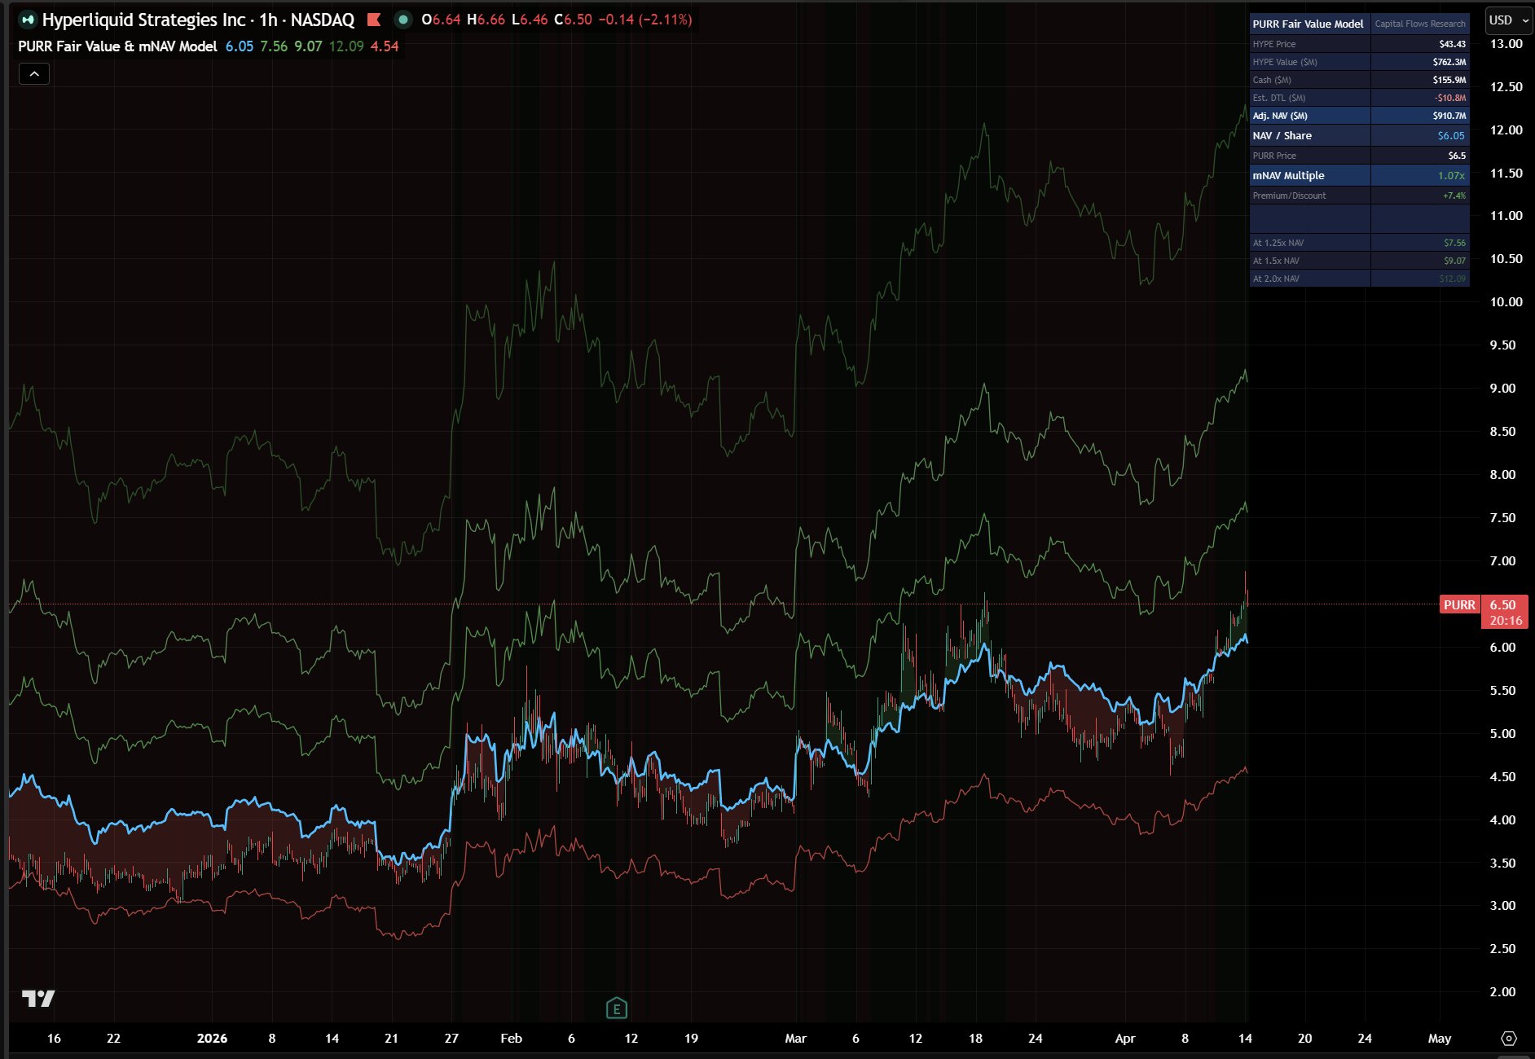This screenshot has height=1059, width=1535.
Task: Click the 1.07x mNAV multiple value
Action: 1451,175
